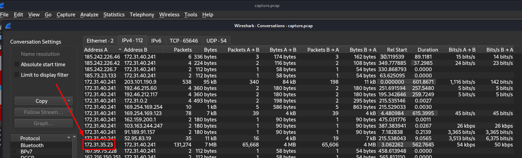Click the Wireshark fin icon in Conversations dialog title bar
This screenshot has height=158, width=522.
(x=8, y=26)
